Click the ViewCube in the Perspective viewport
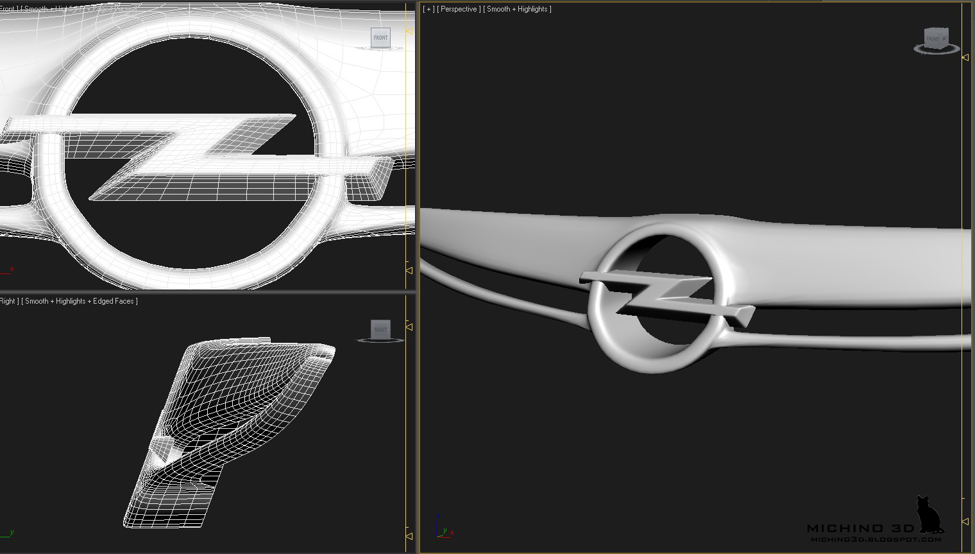The height and width of the screenshot is (554, 975). point(937,40)
